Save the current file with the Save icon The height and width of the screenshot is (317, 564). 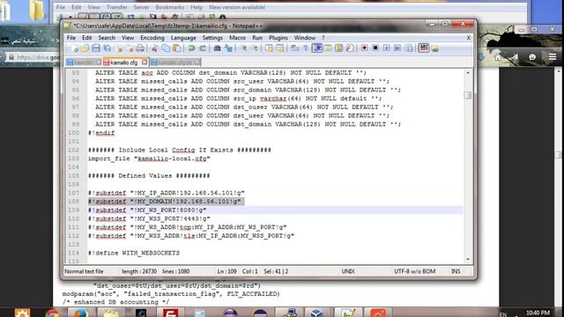pyautogui.click(x=96, y=48)
